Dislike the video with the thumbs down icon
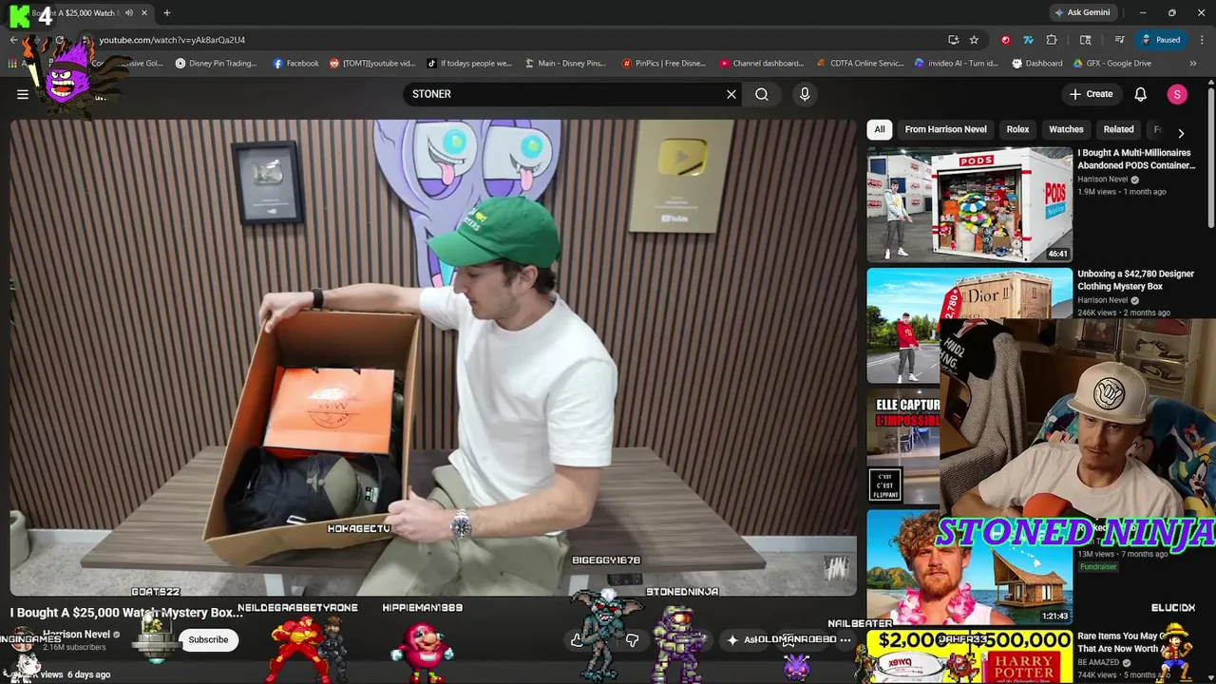The width and height of the screenshot is (1216, 684). [x=632, y=640]
